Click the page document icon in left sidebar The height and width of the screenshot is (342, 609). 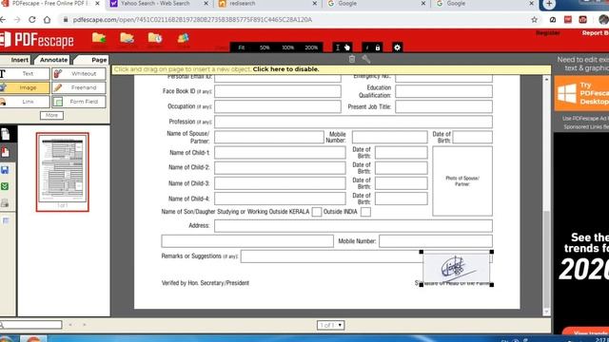pos(6,134)
